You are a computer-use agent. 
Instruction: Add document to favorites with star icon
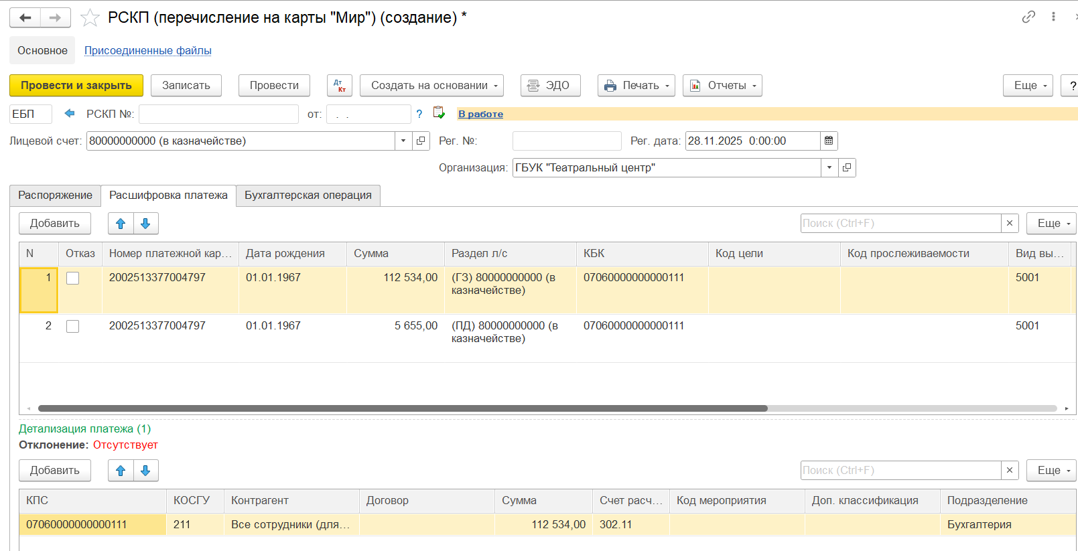pyautogui.click(x=90, y=17)
